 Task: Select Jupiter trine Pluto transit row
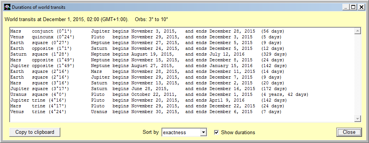click(148, 100)
